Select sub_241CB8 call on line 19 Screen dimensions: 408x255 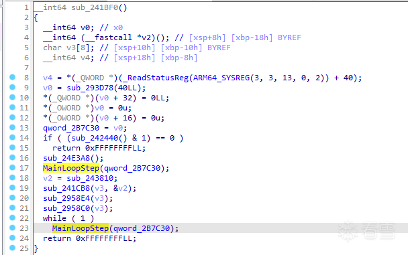point(66,188)
